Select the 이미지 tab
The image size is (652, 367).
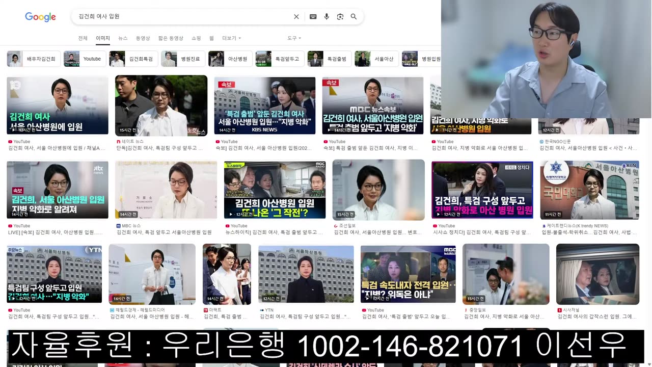point(103,38)
